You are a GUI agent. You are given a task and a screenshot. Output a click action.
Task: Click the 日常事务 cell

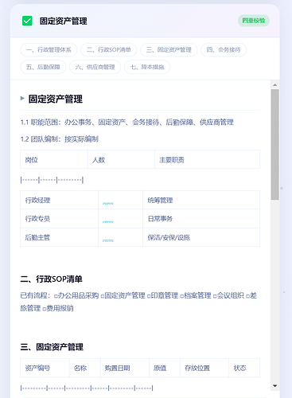click(201, 219)
